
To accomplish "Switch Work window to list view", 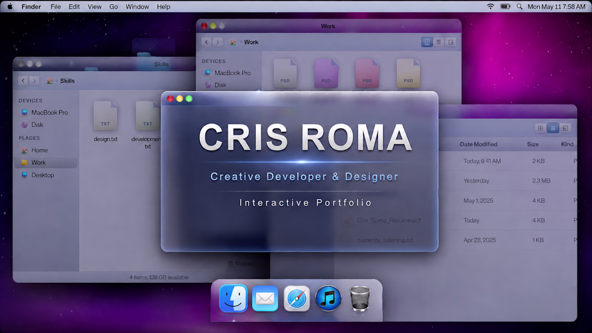I will (x=439, y=42).
